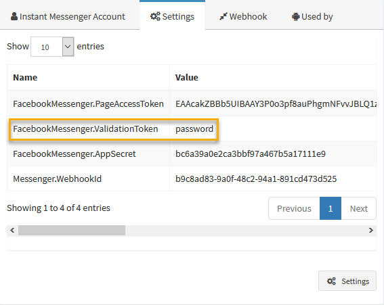Click the compress arrows icon on Webhook tab

click(223, 16)
